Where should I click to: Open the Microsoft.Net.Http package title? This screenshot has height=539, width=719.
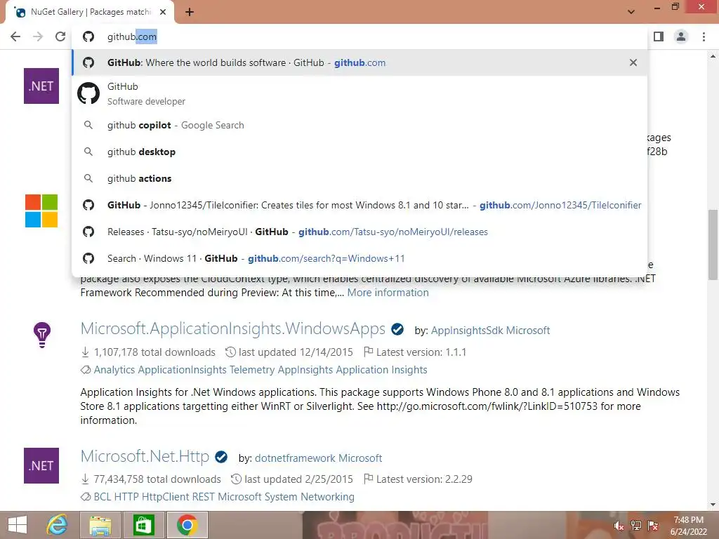145,456
